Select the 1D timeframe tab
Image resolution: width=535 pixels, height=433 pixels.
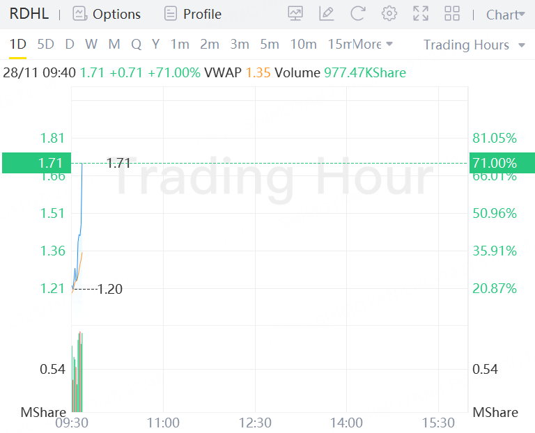coord(17,45)
